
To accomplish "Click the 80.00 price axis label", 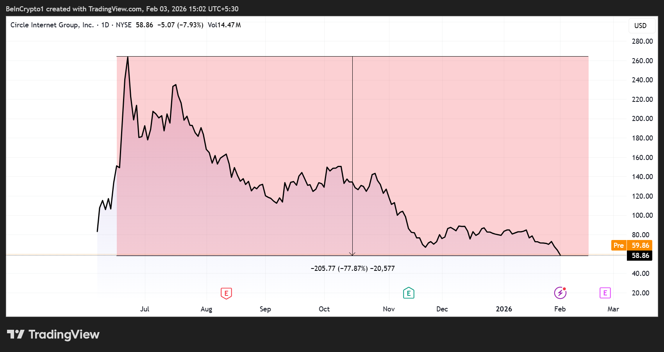I will (641, 235).
